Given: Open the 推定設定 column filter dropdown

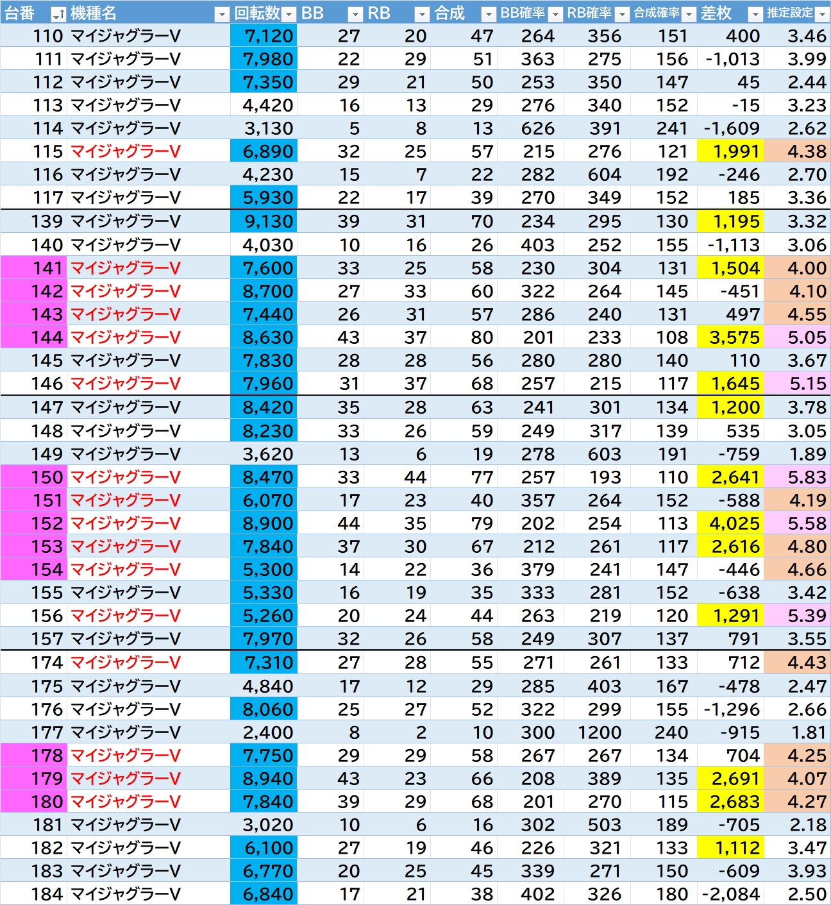Looking at the screenshot, I should tap(821, 14).
